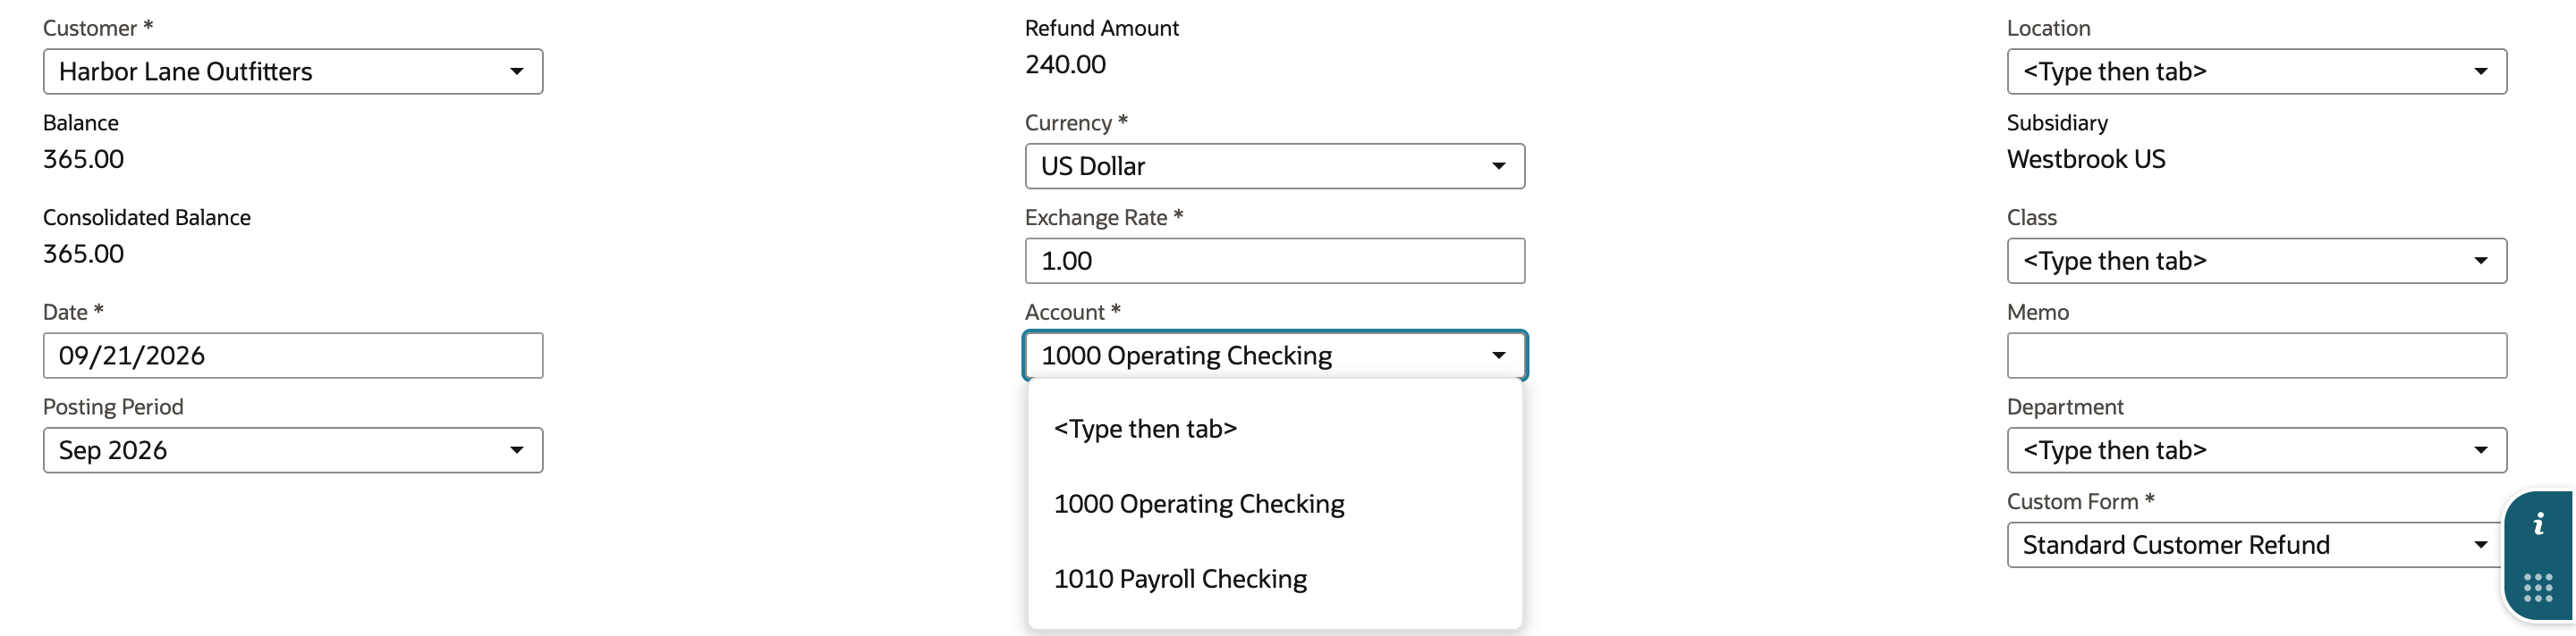
Task: Click the Balance value 365.00
Action: [x=83, y=160]
